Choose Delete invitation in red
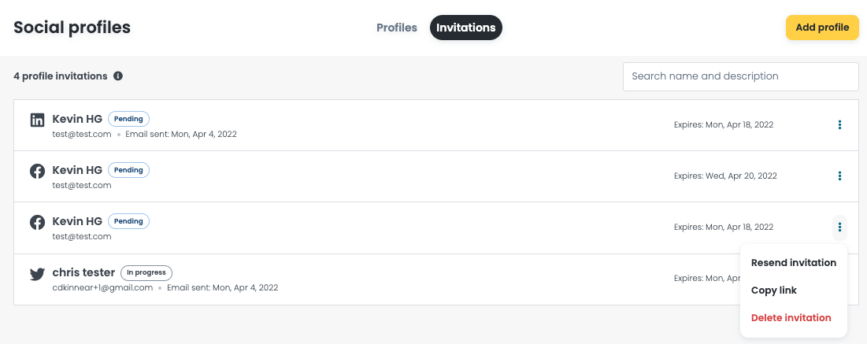 [x=791, y=318]
